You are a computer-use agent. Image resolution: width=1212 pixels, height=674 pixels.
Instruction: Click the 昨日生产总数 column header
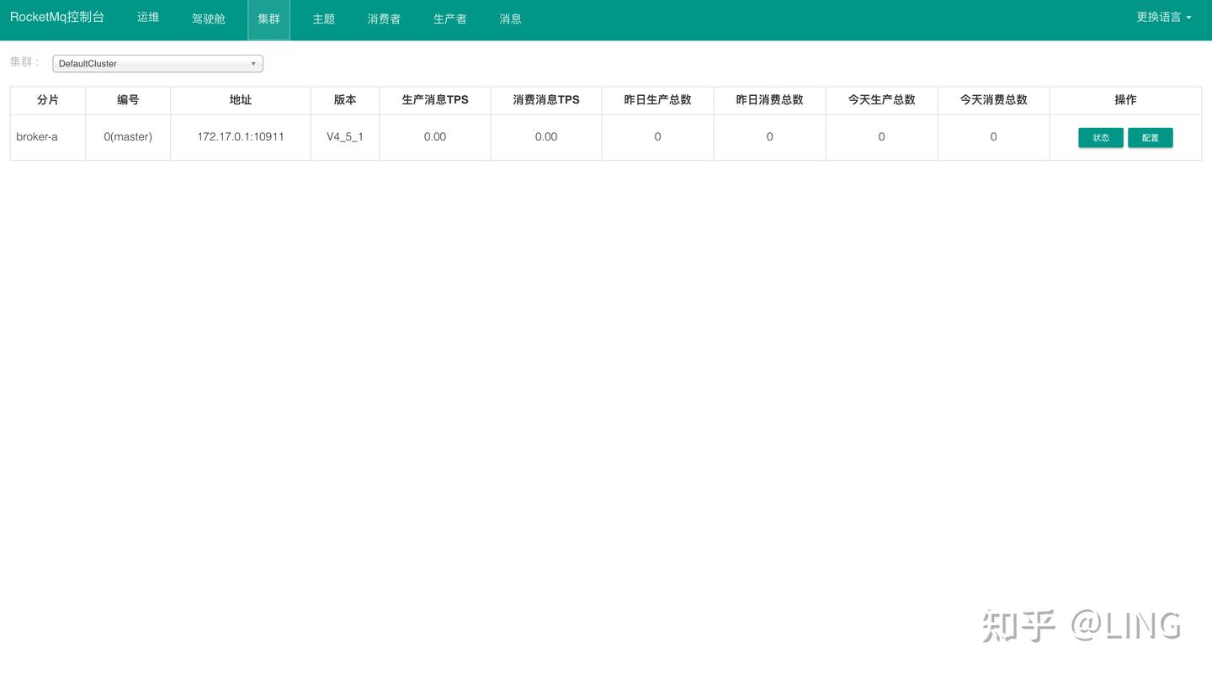click(x=657, y=100)
